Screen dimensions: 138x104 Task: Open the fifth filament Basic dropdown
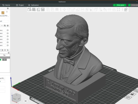[x=3, y=42]
